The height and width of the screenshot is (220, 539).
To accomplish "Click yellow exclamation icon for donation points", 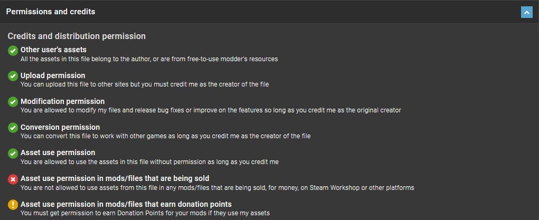I will coord(13,205).
